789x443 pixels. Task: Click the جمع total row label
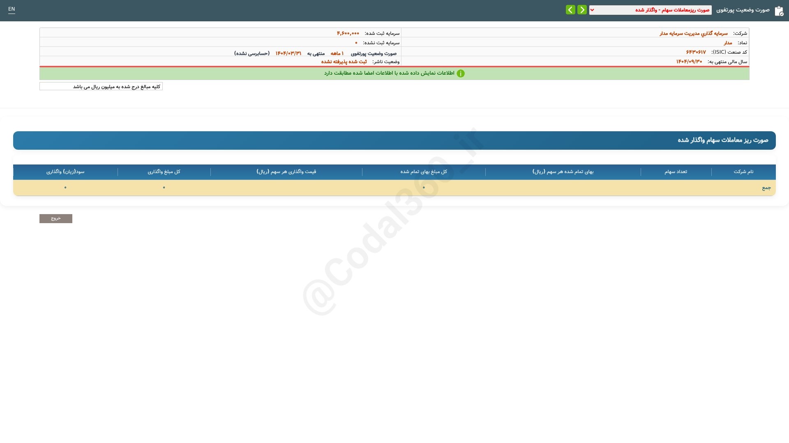766,188
